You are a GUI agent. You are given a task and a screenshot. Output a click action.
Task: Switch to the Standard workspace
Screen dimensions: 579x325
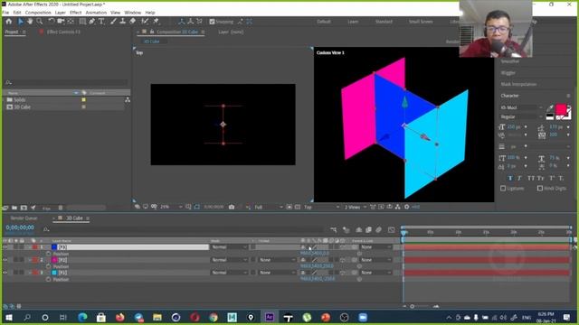click(x=384, y=22)
